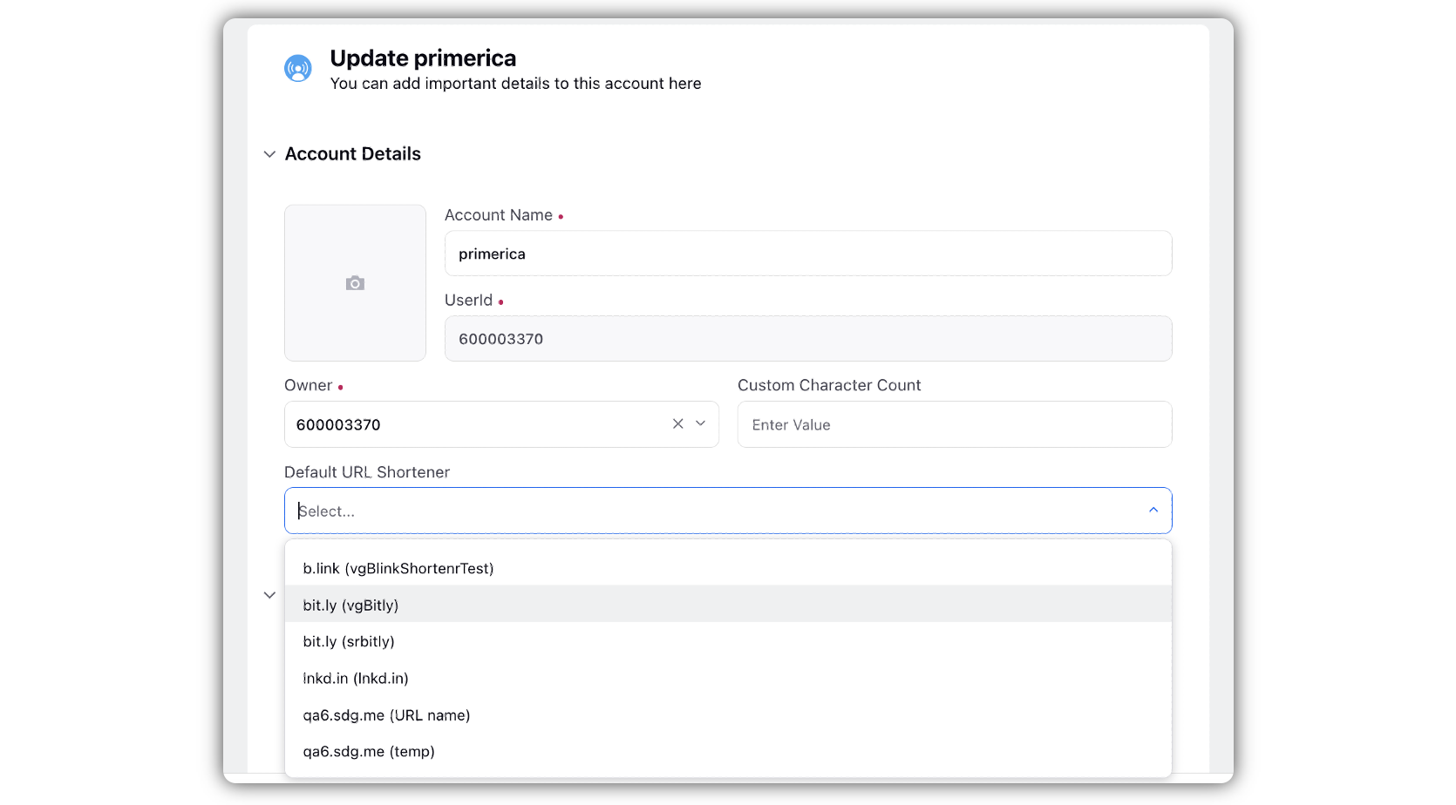Open the Owner dropdown arrow
Viewport: 1456px width, 805px height.
pos(700,423)
